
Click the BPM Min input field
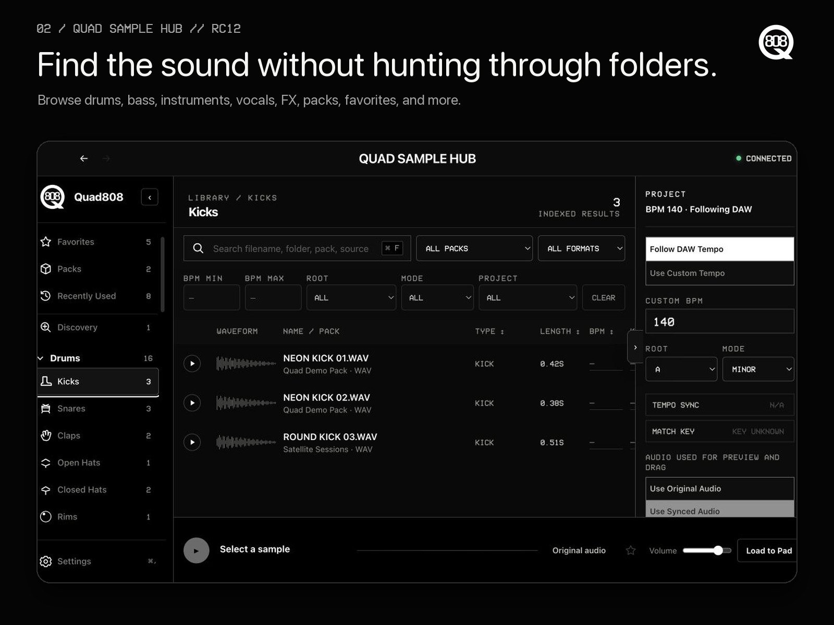[x=212, y=297]
